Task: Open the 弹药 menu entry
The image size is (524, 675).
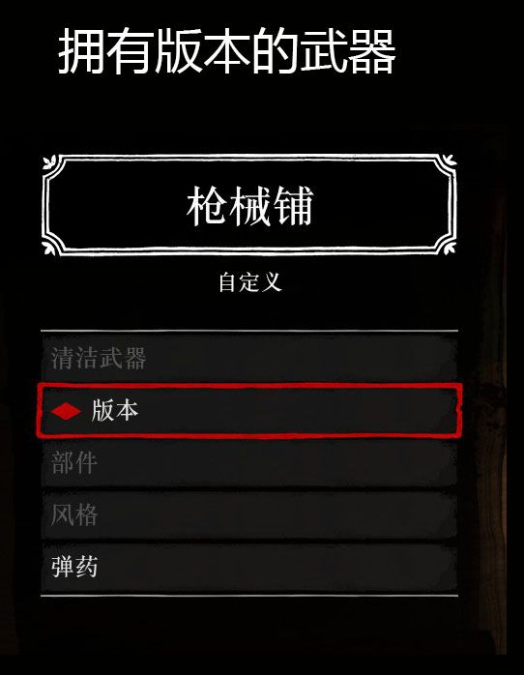Action: pyautogui.click(x=249, y=567)
